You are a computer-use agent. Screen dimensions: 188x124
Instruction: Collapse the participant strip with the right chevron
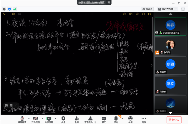152,65
